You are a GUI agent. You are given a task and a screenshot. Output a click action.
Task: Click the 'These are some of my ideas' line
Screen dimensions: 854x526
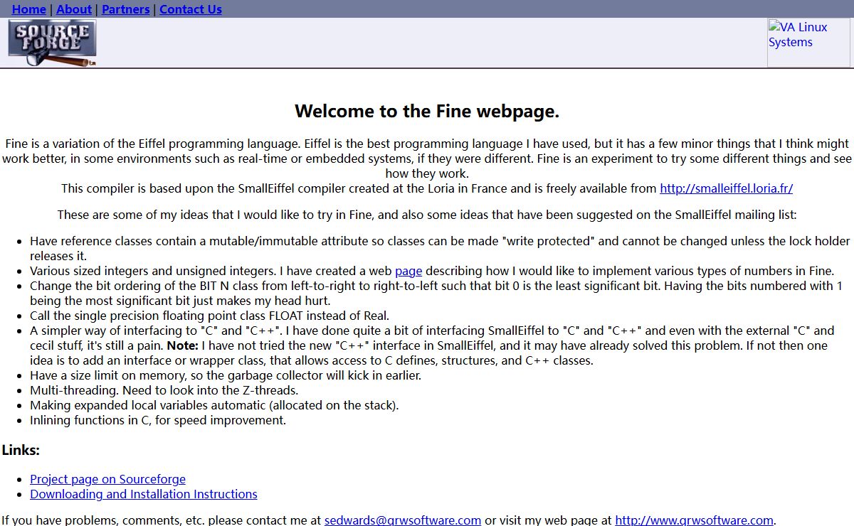click(x=427, y=215)
